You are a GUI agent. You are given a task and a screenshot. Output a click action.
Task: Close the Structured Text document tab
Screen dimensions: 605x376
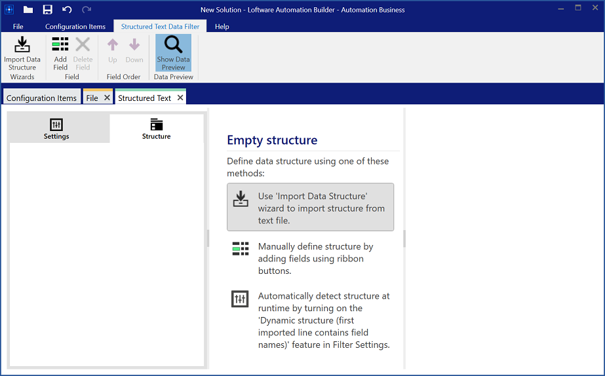point(180,98)
